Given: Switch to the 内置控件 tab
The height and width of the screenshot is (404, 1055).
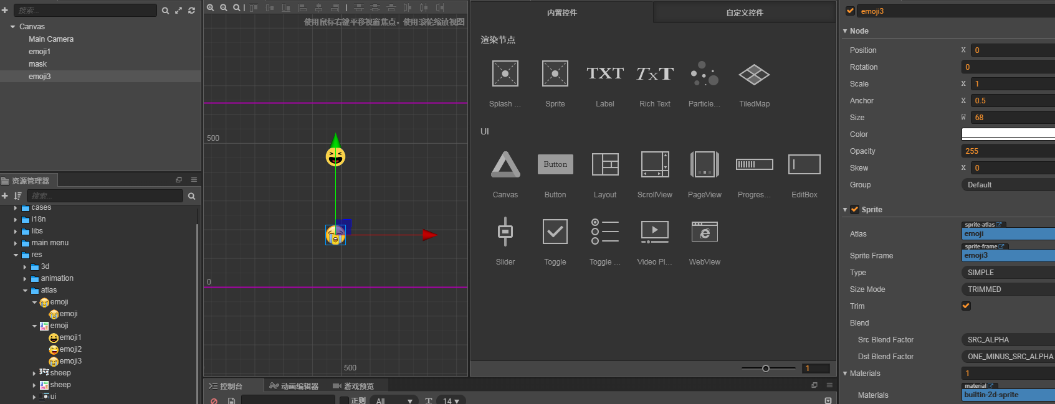Looking at the screenshot, I should click(562, 12).
